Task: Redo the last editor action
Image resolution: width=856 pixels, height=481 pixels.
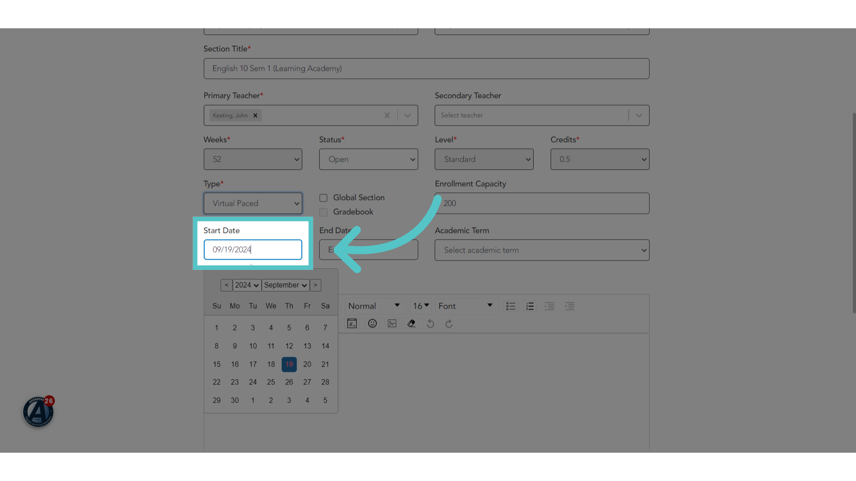Action: tap(449, 323)
